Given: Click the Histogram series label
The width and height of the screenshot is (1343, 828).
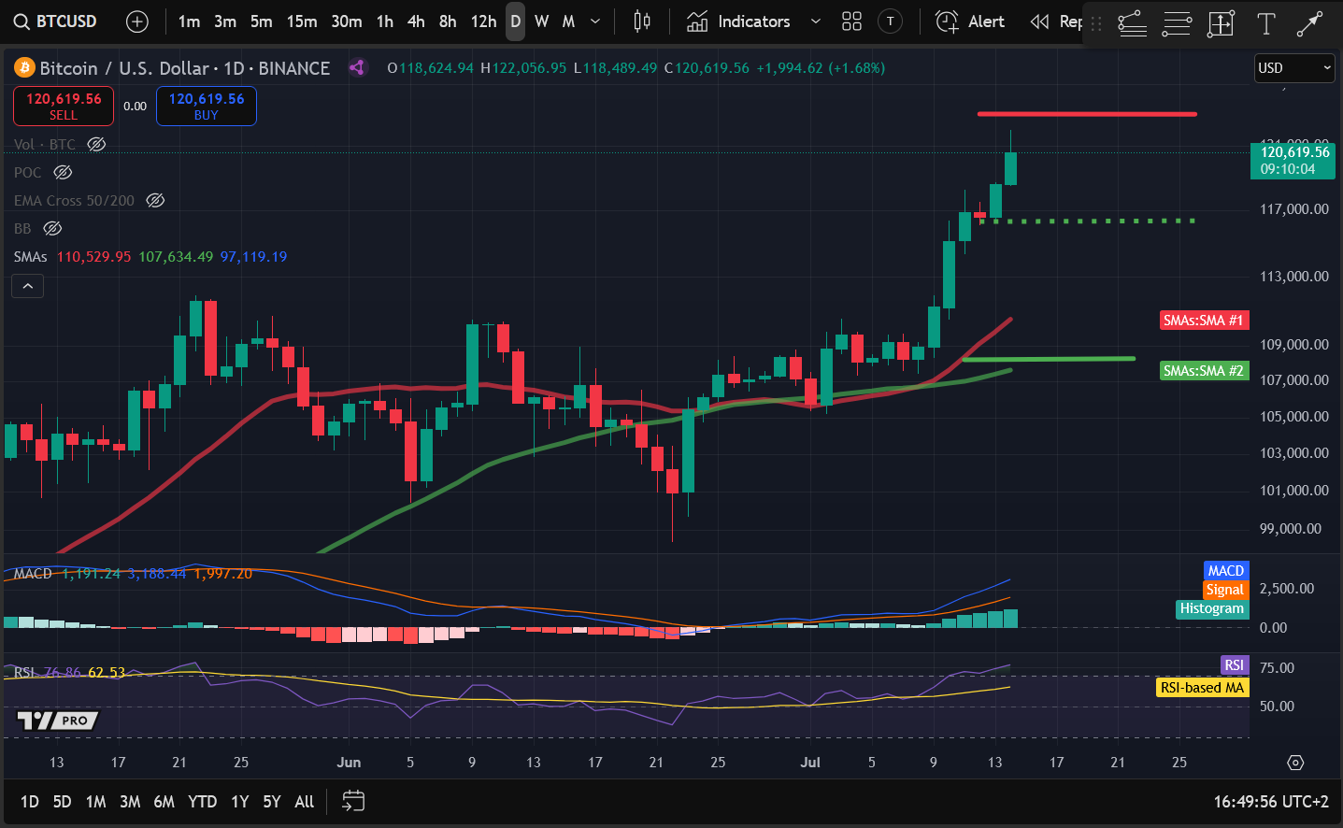Looking at the screenshot, I should [1211, 608].
